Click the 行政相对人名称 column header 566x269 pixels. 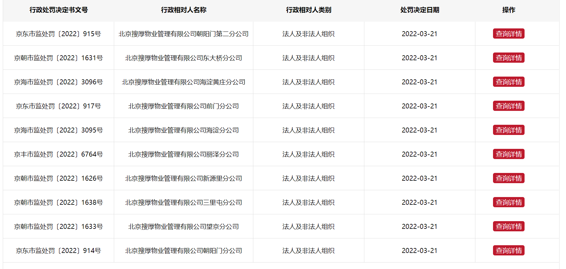[x=183, y=10]
